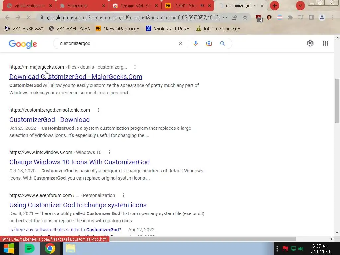Clear the Google search box with X
This screenshot has height=255, width=340.
pos(180,43)
